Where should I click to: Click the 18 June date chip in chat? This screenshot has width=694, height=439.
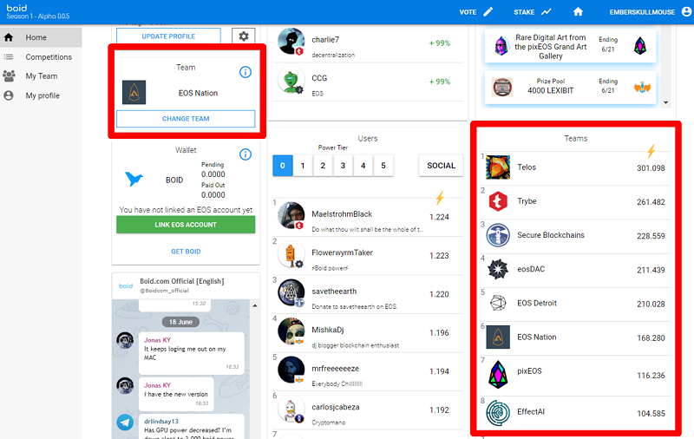pos(180,322)
